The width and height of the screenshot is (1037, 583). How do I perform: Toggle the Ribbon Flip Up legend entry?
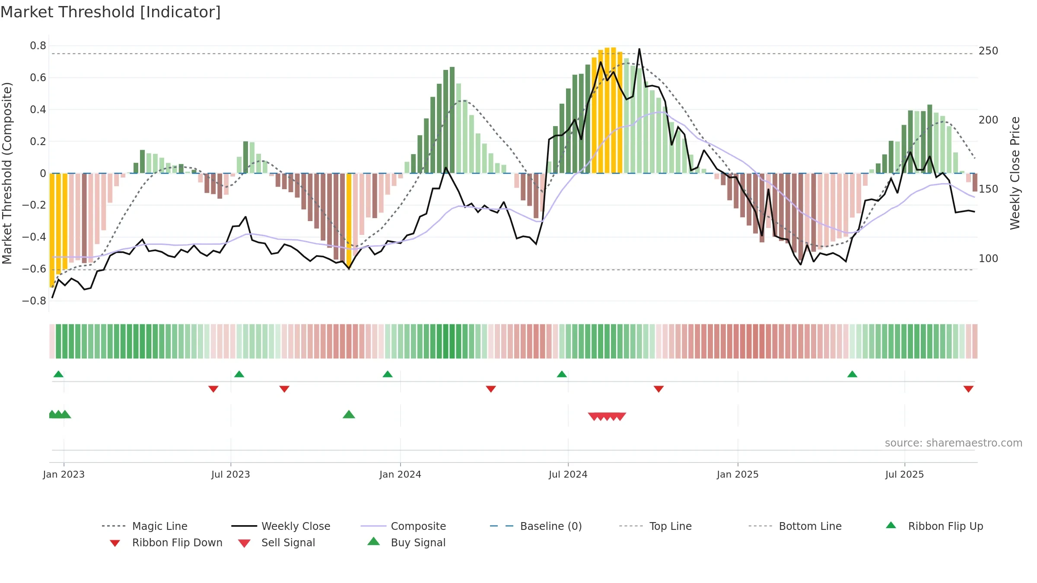934,526
